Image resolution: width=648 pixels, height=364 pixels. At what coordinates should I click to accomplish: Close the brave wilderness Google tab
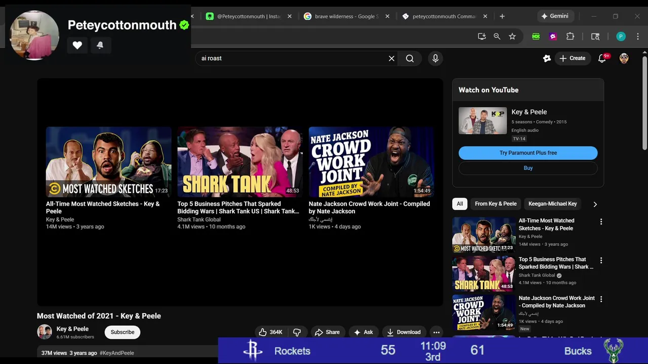[x=387, y=16]
